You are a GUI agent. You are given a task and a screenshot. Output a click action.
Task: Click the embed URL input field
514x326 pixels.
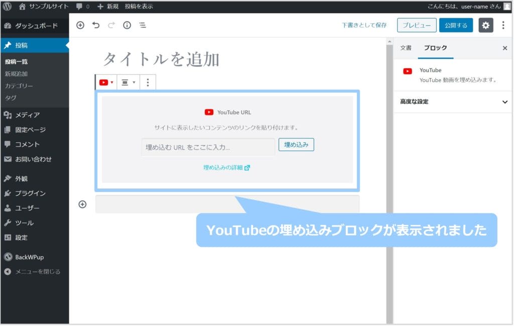point(208,147)
